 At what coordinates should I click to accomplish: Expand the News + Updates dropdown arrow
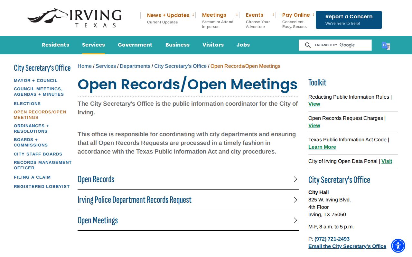click(193, 15)
